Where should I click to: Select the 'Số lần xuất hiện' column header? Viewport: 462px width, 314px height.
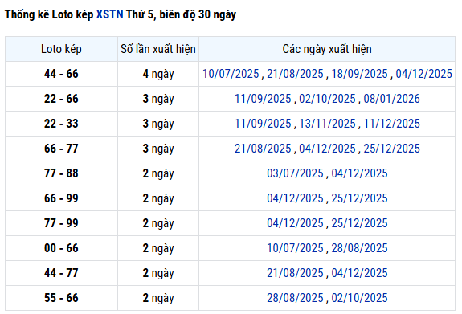(x=158, y=49)
